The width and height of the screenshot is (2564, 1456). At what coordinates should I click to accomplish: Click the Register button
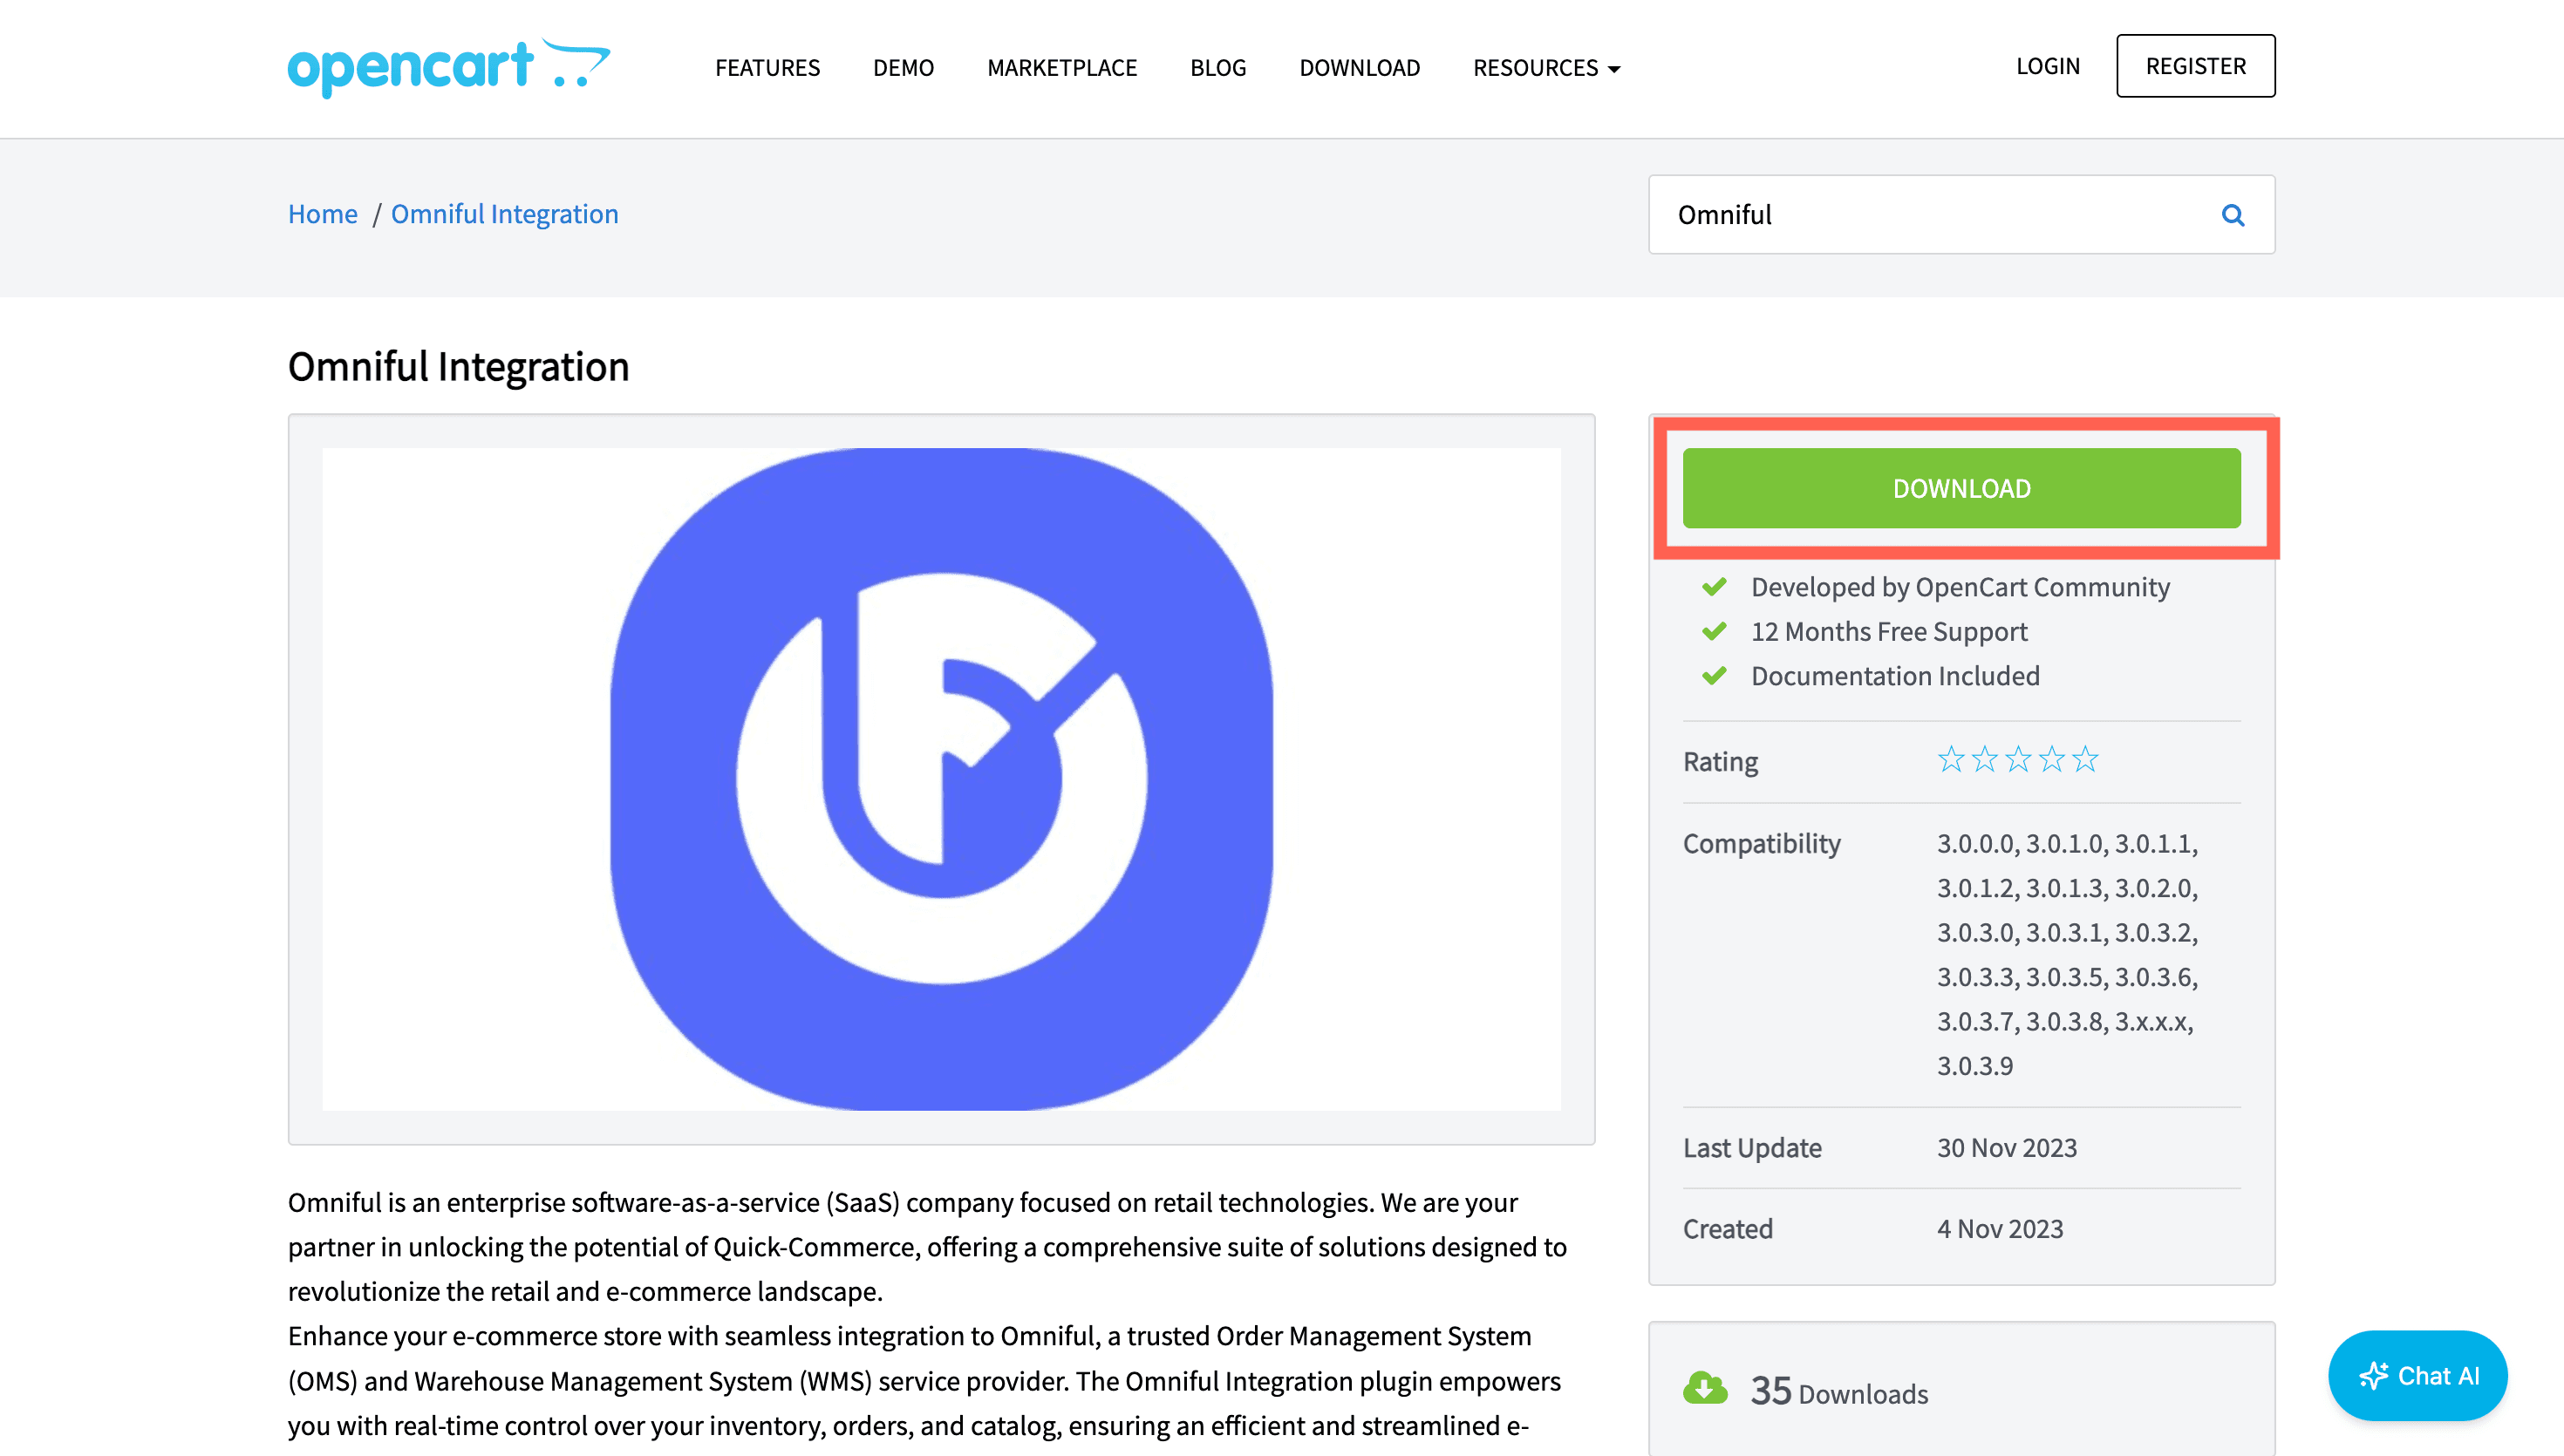[2195, 66]
